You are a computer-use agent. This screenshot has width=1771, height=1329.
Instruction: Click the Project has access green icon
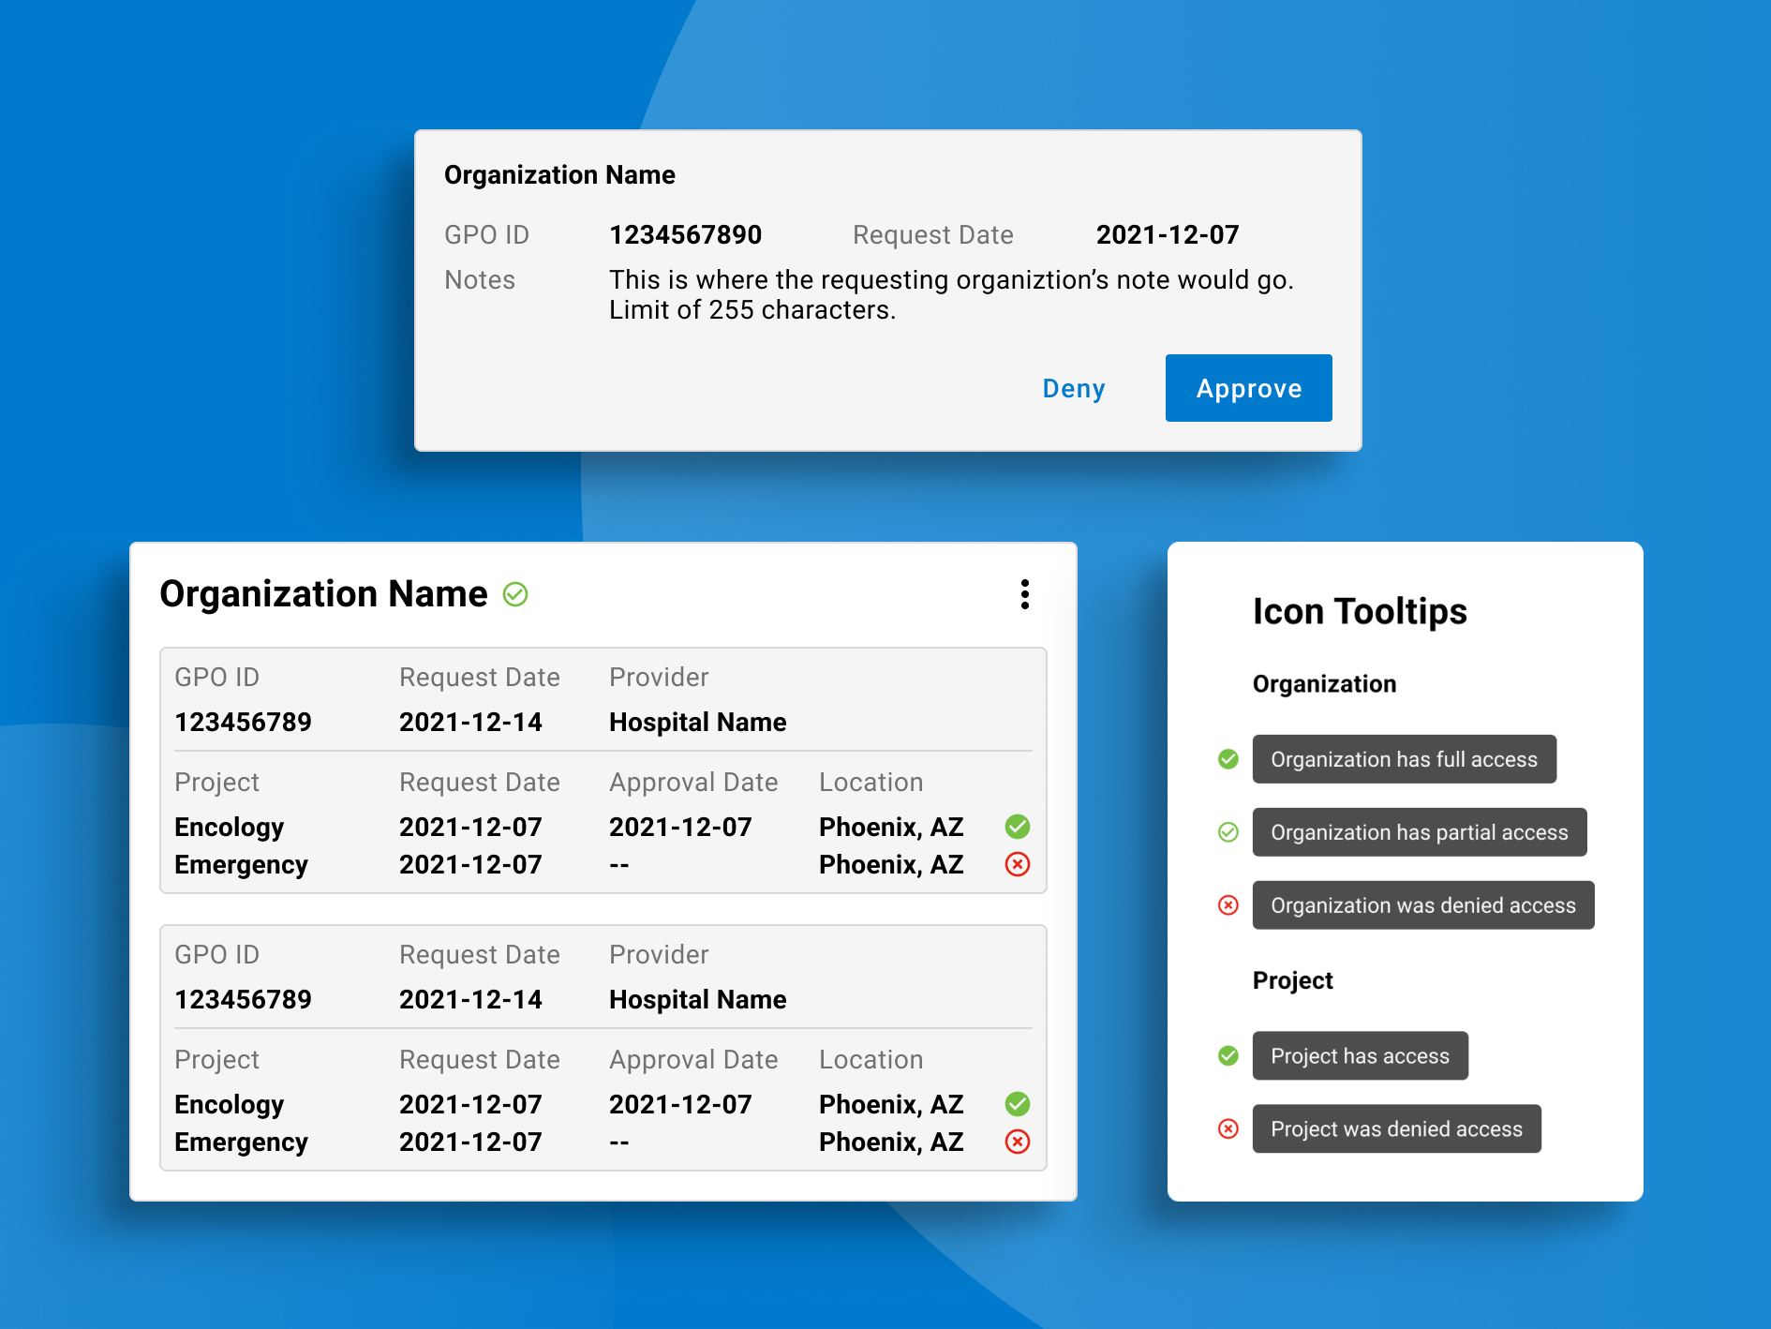pos(1228,1056)
